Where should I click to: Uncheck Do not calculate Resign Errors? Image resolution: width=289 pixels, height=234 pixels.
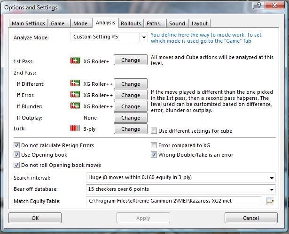17,145
